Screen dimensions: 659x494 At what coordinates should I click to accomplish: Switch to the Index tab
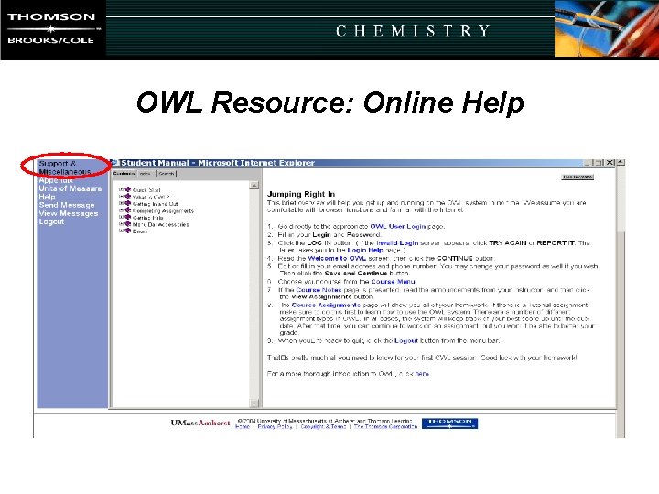tap(146, 174)
